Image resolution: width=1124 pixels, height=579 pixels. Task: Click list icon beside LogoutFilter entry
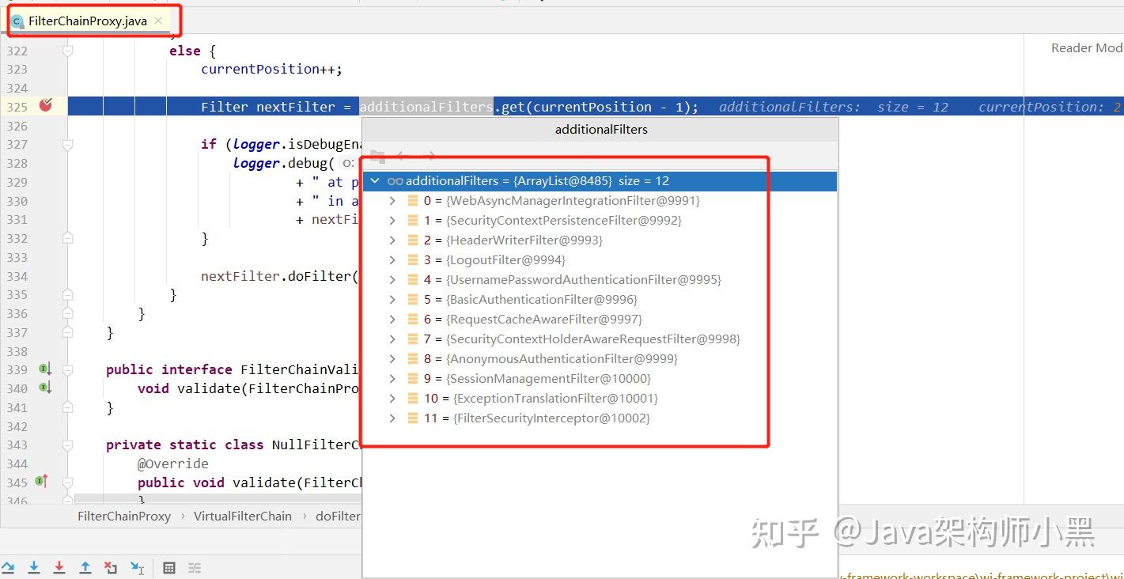click(412, 260)
